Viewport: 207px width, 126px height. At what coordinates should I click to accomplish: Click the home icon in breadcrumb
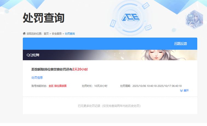coord(24,33)
